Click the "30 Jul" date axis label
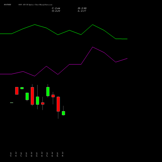Viewport: 162px width, 162px height. coord(63,155)
